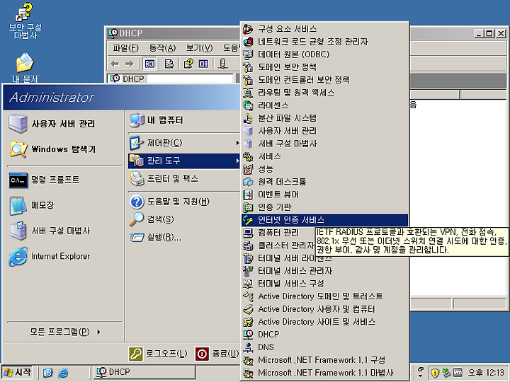The height and width of the screenshot is (382, 510).
Task: Click the DNS icon in the menu
Action: click(x=248, y=347)
